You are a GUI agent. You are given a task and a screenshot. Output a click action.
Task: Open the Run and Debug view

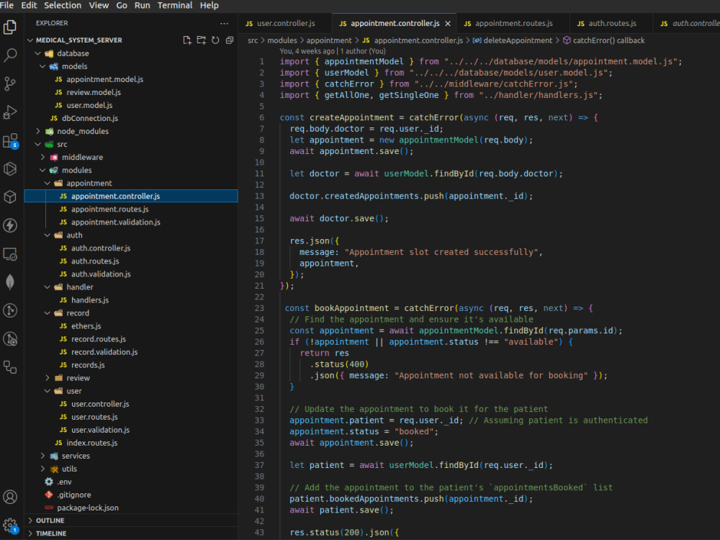click(x=10, y=112)
